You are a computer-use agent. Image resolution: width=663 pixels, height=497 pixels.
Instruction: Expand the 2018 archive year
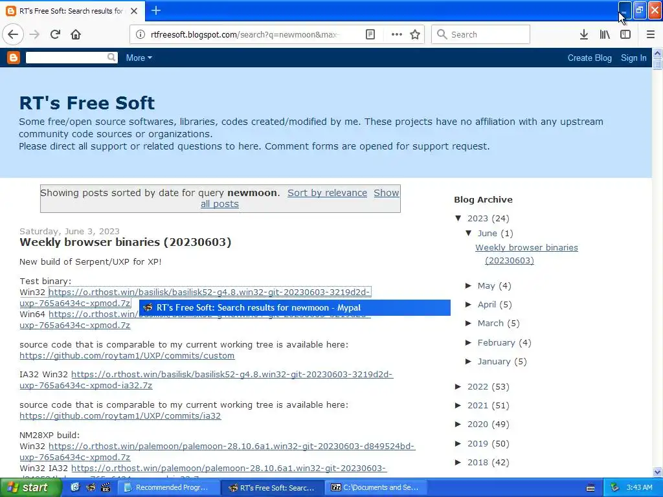click(458, 462)
